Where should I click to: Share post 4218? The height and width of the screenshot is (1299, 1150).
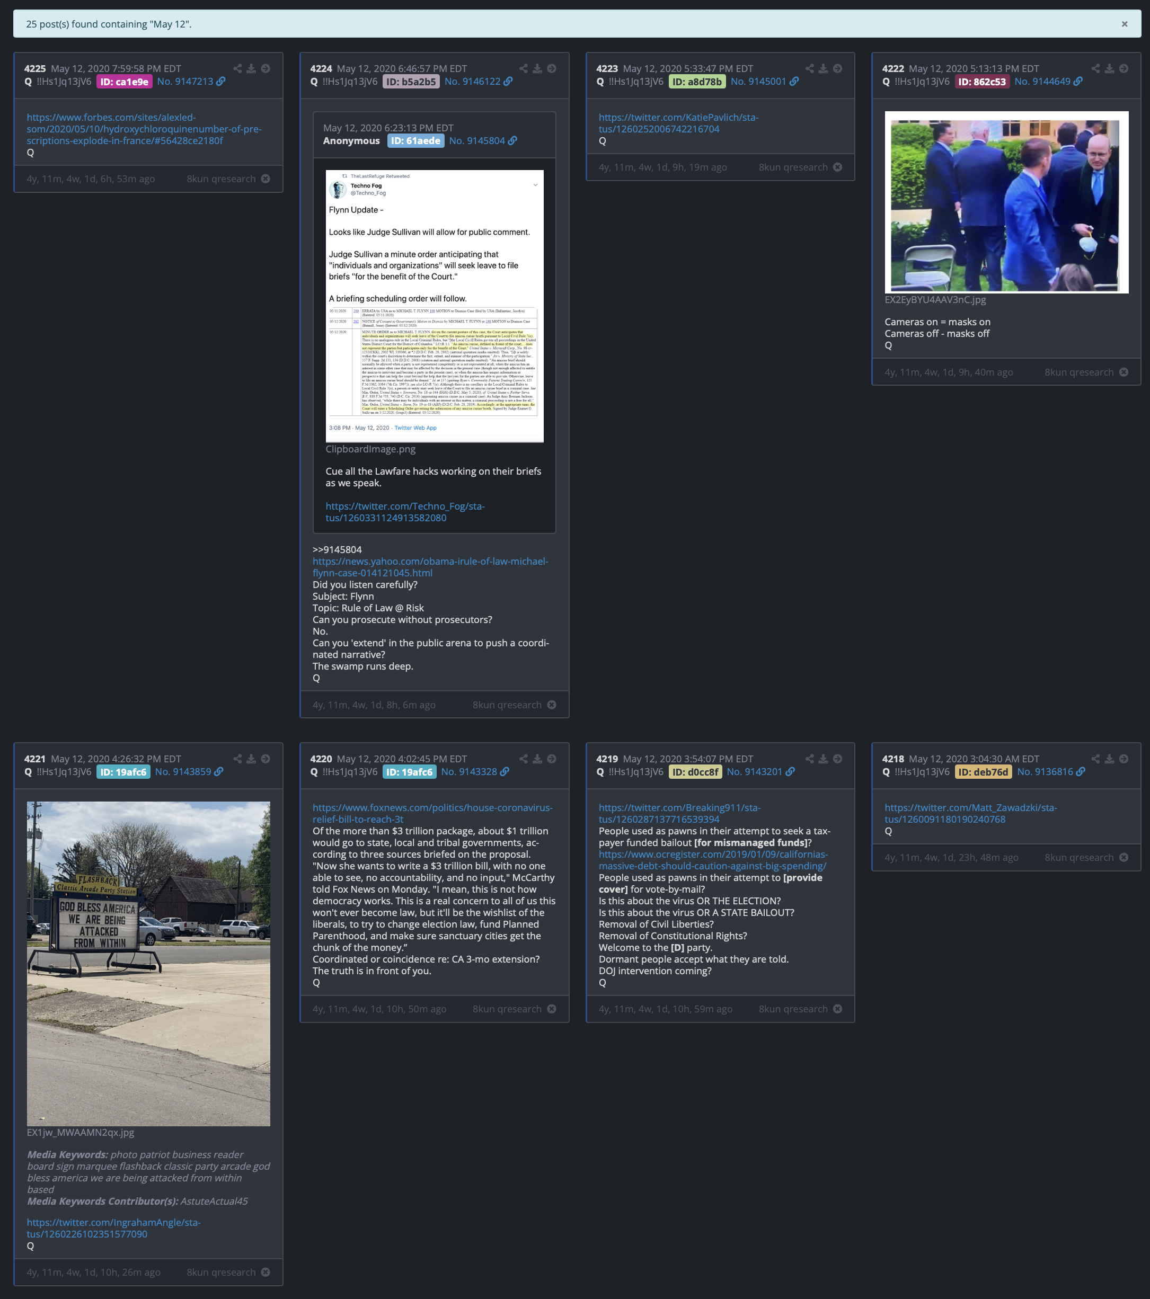point(1095,759)
